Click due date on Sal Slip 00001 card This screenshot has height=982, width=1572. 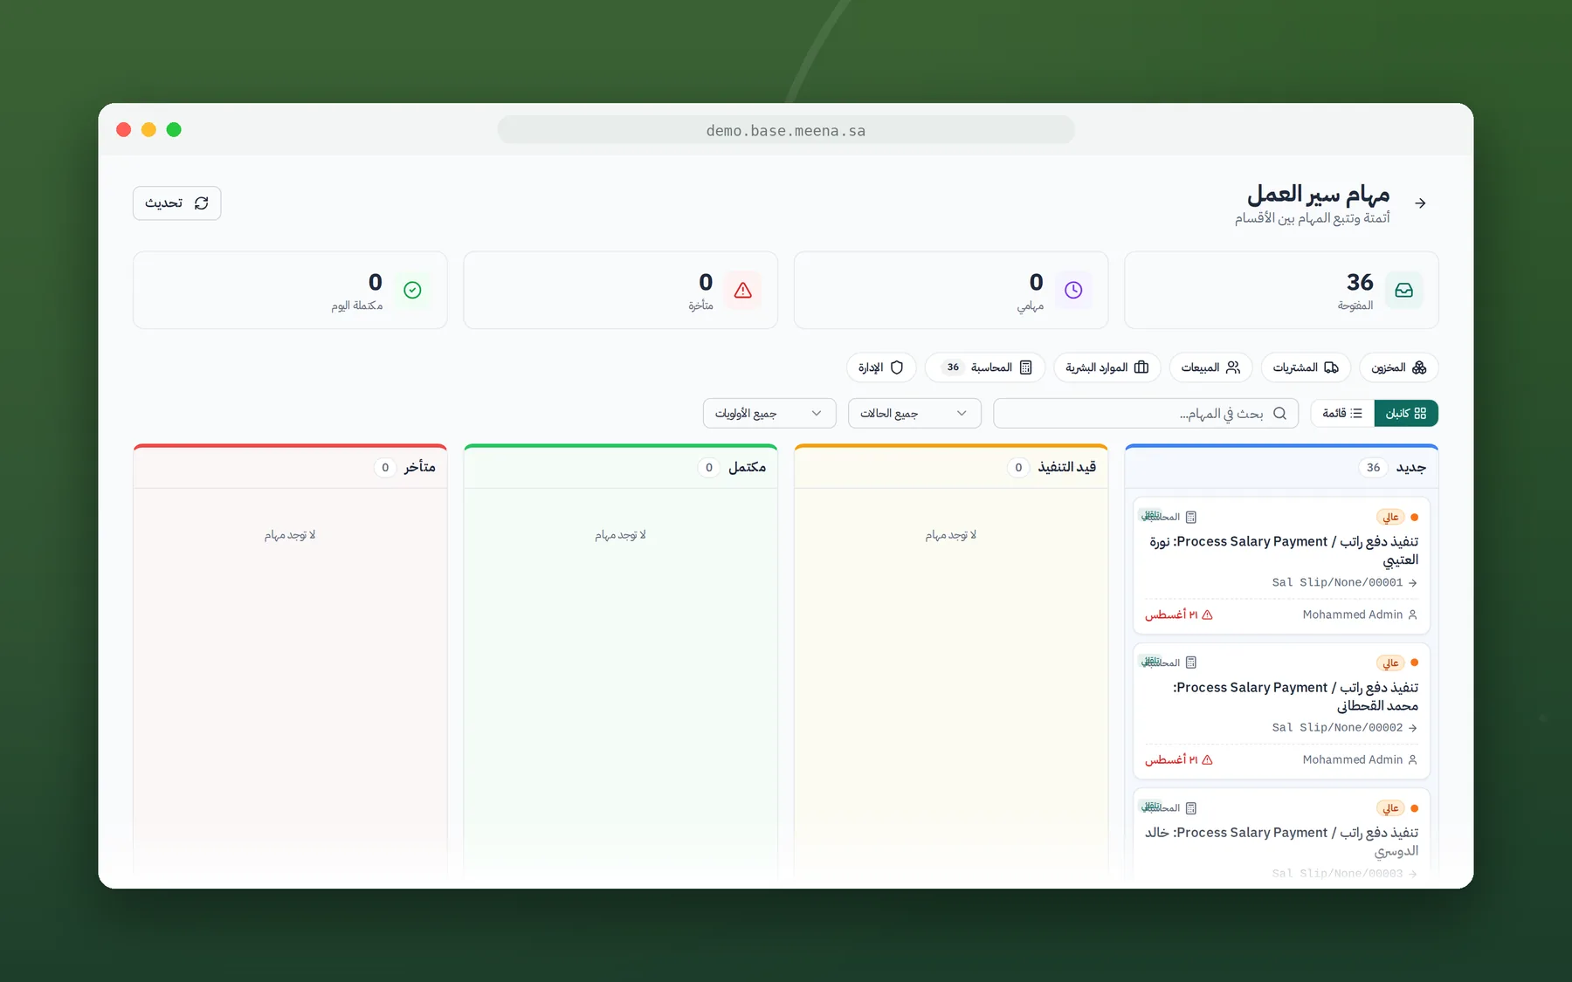1179,615
